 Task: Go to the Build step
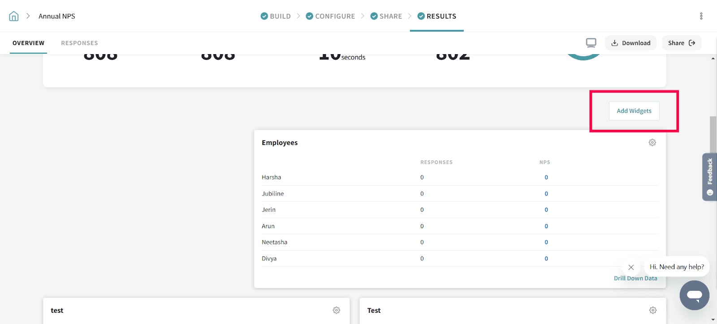click(x=276, y=16)
